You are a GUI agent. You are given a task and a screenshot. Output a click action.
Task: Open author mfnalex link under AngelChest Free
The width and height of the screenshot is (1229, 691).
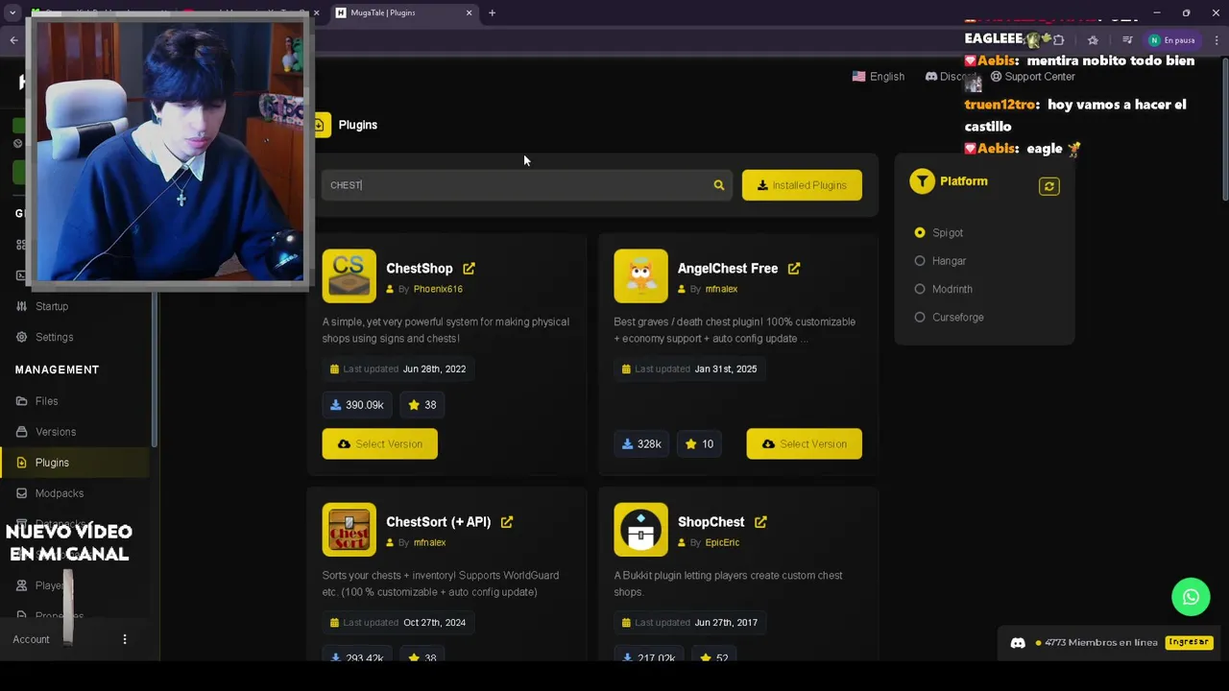tap(721, 289)
